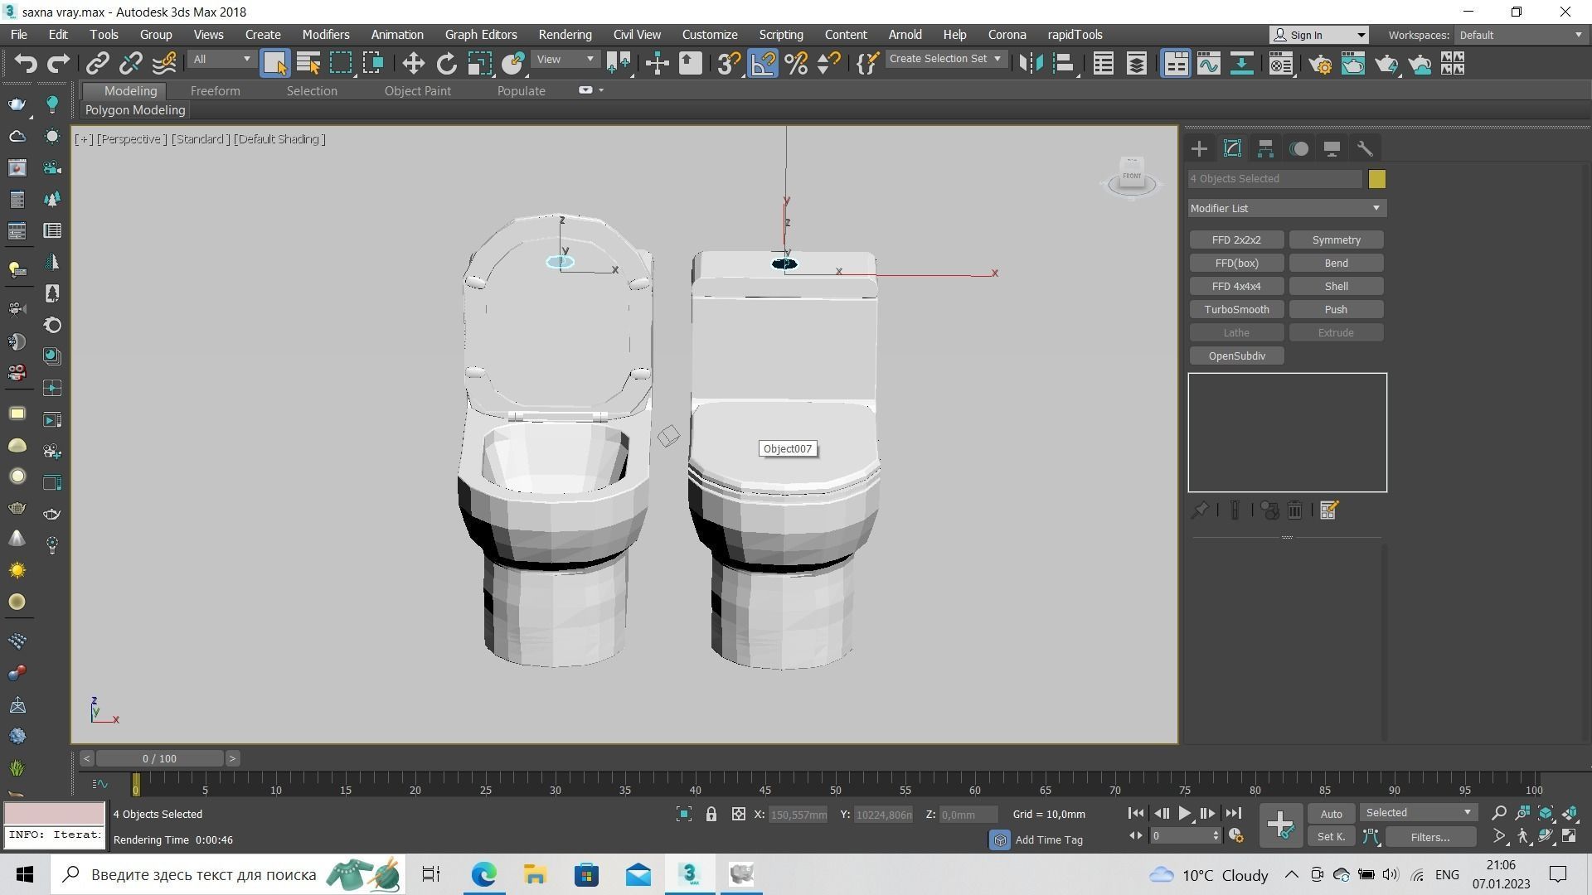
Task: Open the Schematic View icon
Action: [1241, 64]
